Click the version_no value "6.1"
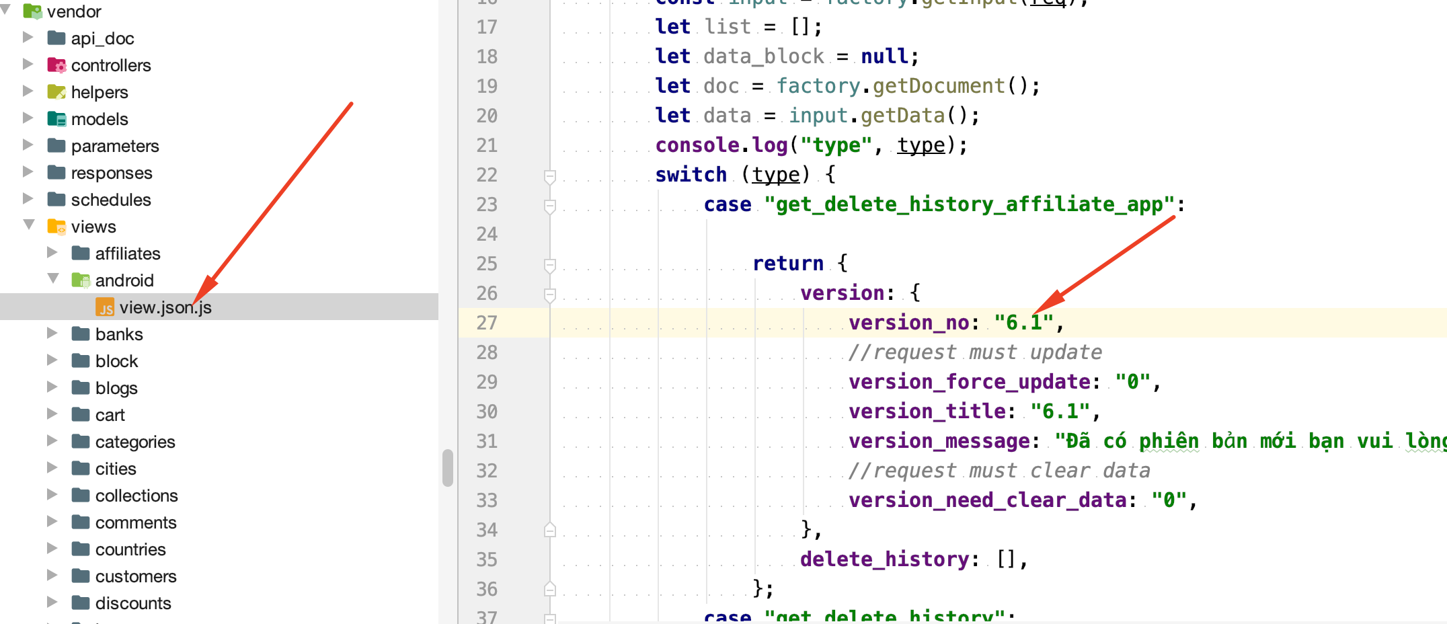The width and height of the screenshot is (1447, 624). [1023, 323]
